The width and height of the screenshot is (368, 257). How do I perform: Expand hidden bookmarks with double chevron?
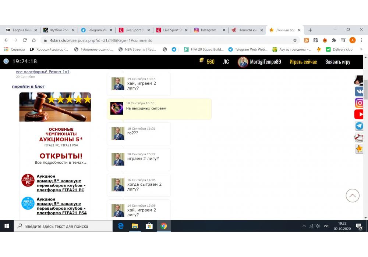coord(361,49)
